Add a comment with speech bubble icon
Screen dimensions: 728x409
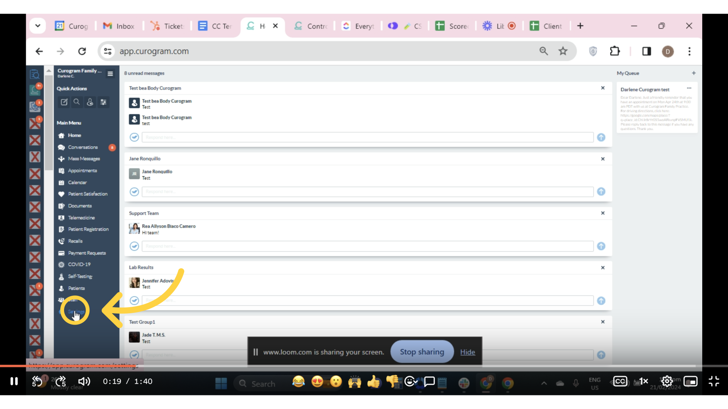[x=429, y=381]
